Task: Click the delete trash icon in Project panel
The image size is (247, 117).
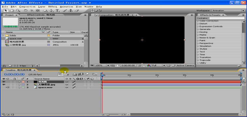Action: tap(32, 66)
